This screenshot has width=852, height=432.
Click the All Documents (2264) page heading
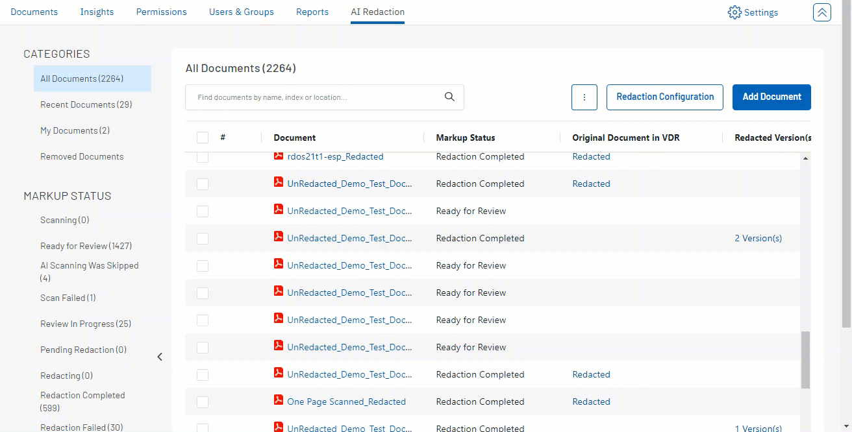(x=241, y=68)
